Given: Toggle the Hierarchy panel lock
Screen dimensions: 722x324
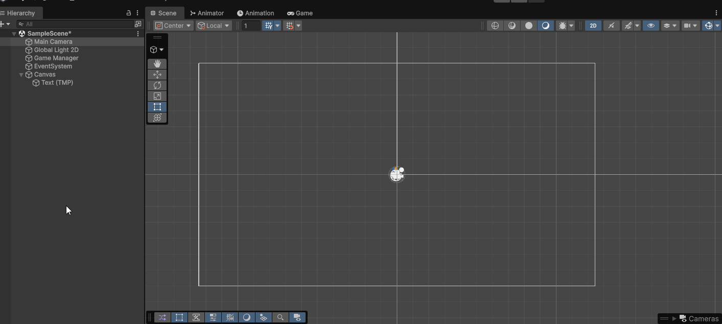Looking at the screenshot, I should 129,13.
